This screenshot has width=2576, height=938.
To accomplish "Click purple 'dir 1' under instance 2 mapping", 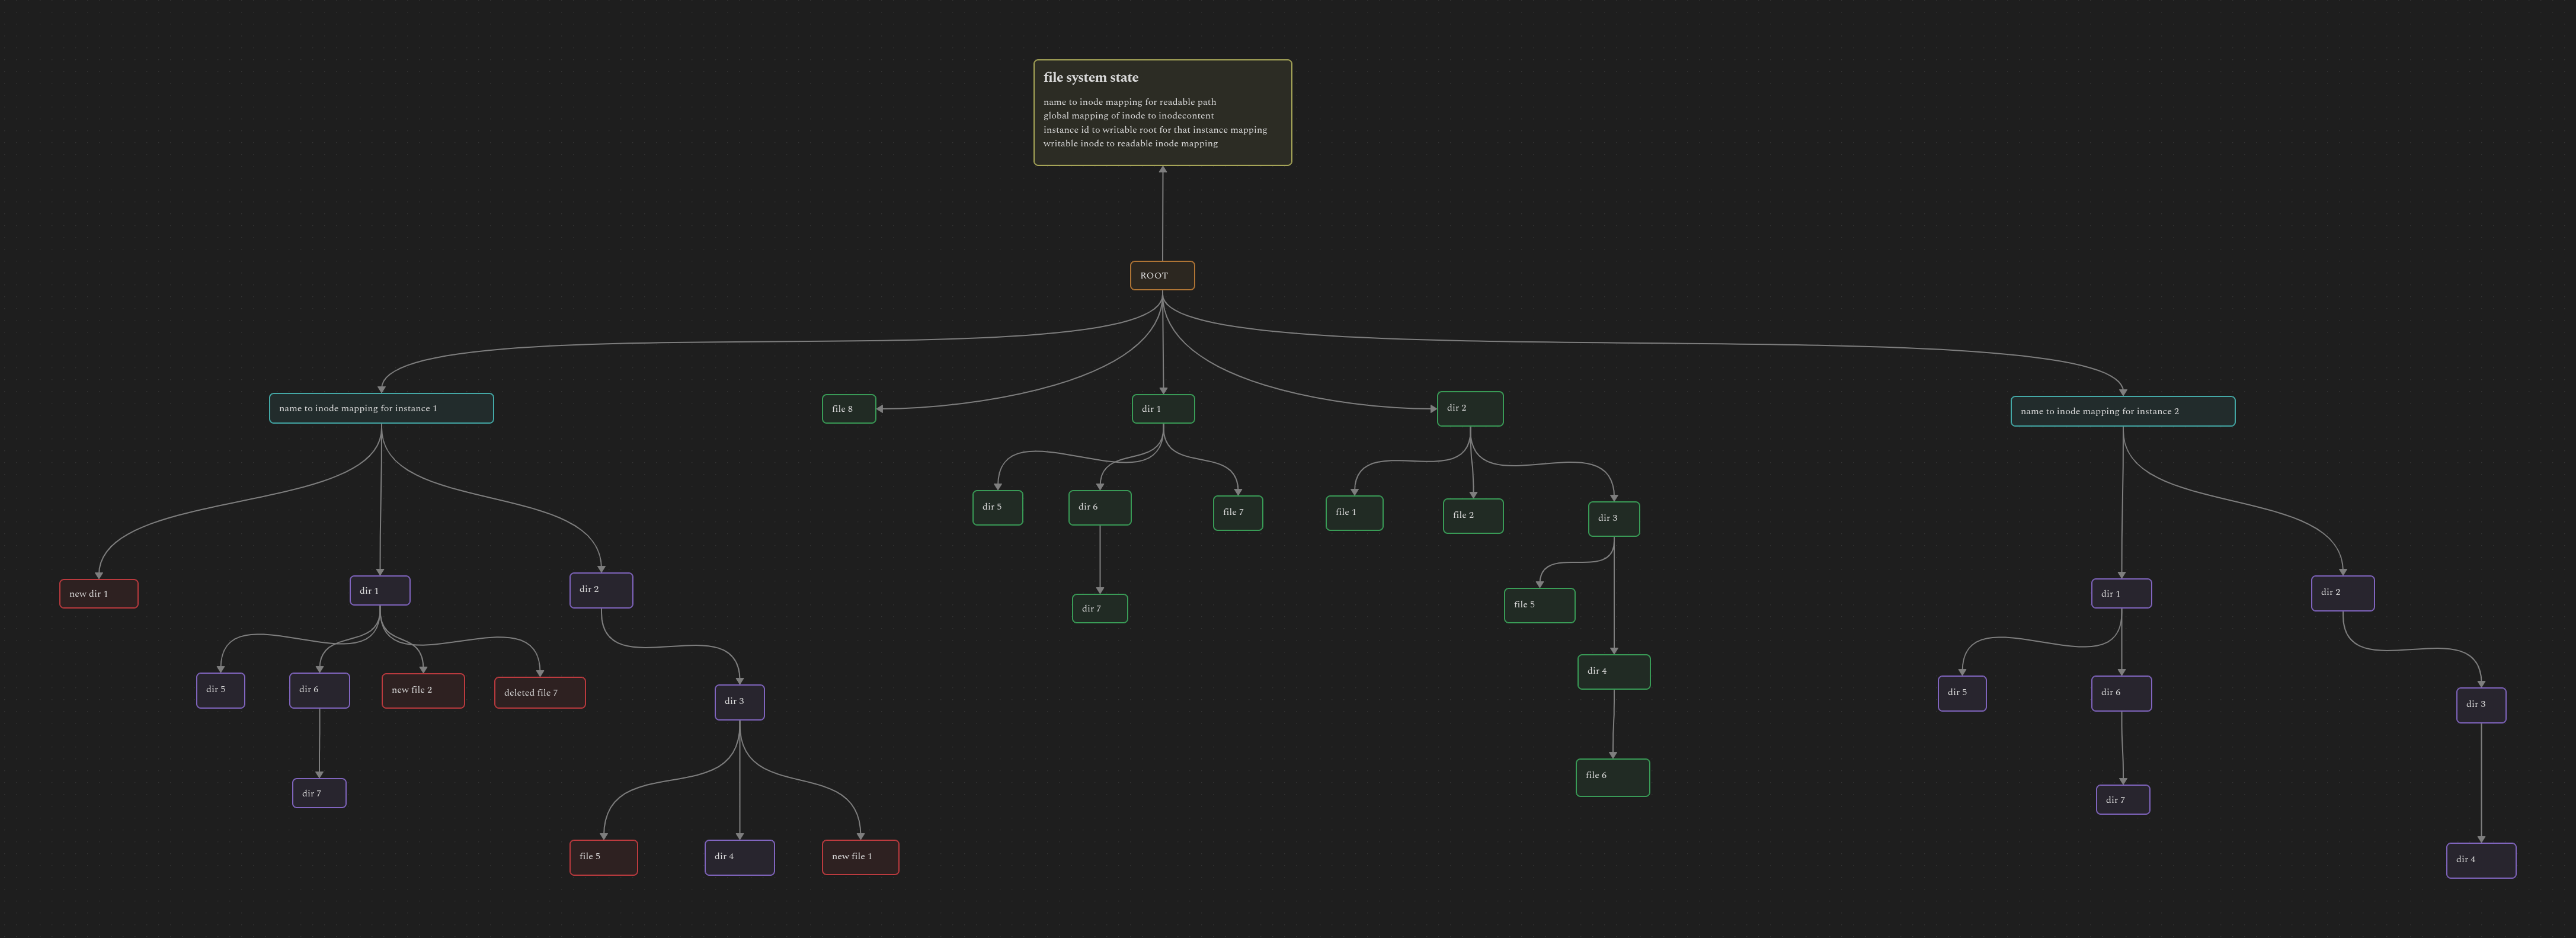I will pos(2122,594).
